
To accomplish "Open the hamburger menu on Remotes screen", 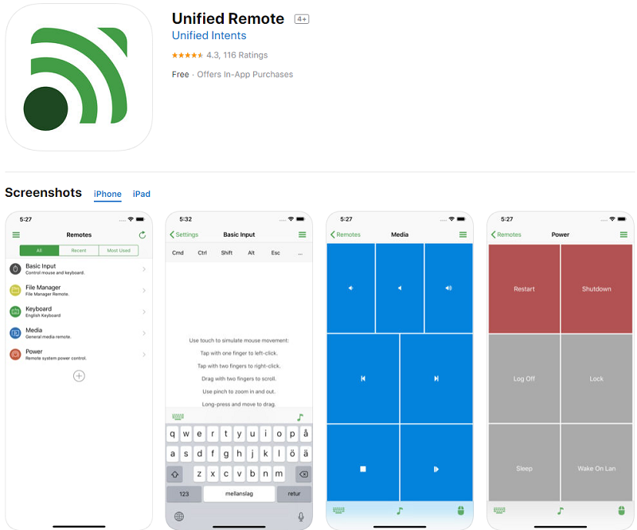I will (x=16, y=234).
